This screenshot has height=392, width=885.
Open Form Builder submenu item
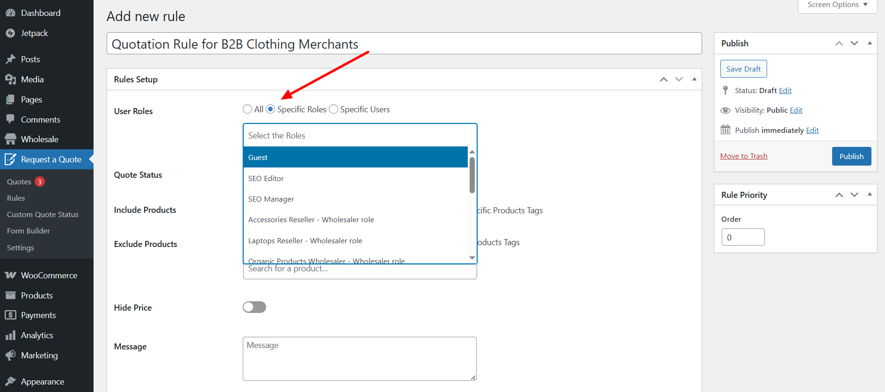[29, 231]
